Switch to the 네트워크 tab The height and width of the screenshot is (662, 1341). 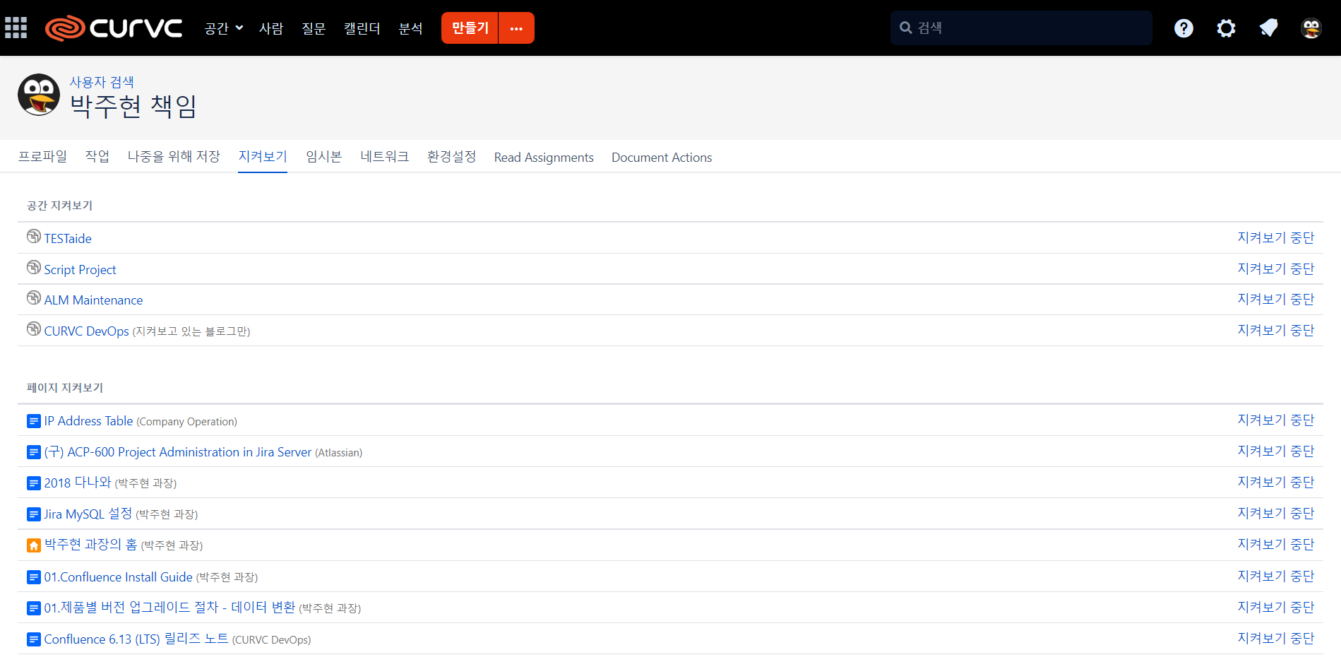pyautogui.click(x=385, y=156)
